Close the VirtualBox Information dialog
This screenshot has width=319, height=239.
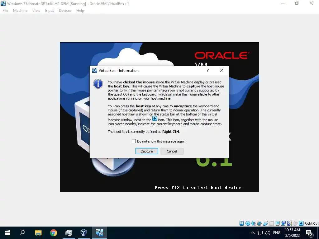(x=222, y=70)
